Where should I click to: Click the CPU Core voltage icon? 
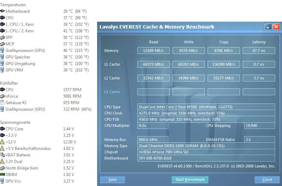point(2,129)
